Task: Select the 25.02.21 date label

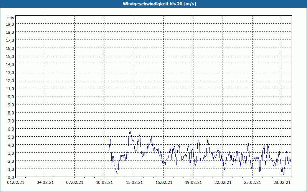Action: coord(252,183)
